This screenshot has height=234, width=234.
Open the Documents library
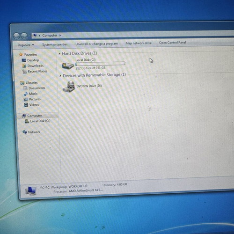37,88
